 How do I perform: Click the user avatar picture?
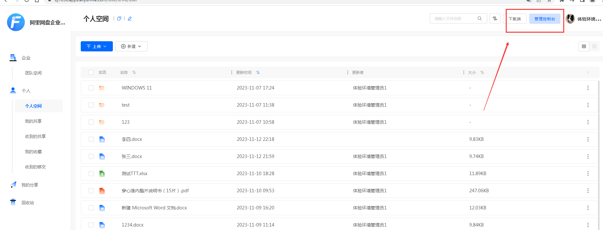pyautogui.click(x=570, y=19)
